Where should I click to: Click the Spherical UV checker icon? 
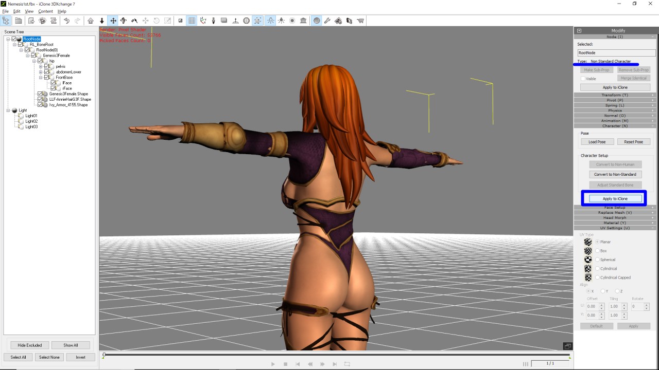tap(588, 260)
